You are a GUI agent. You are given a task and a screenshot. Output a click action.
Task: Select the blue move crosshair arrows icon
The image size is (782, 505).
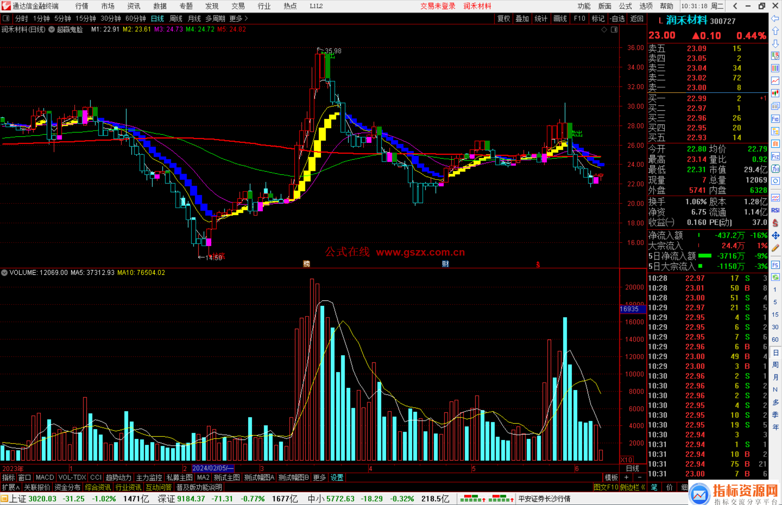pos(775,236)
